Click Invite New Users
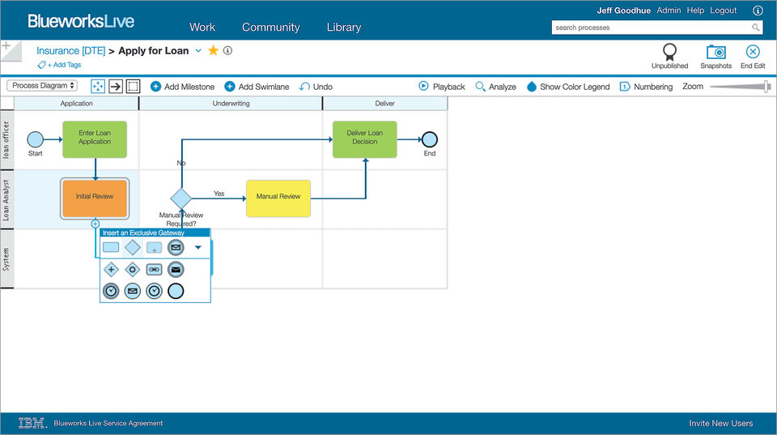Screen dimensions: 777x435 coord(720,423)
